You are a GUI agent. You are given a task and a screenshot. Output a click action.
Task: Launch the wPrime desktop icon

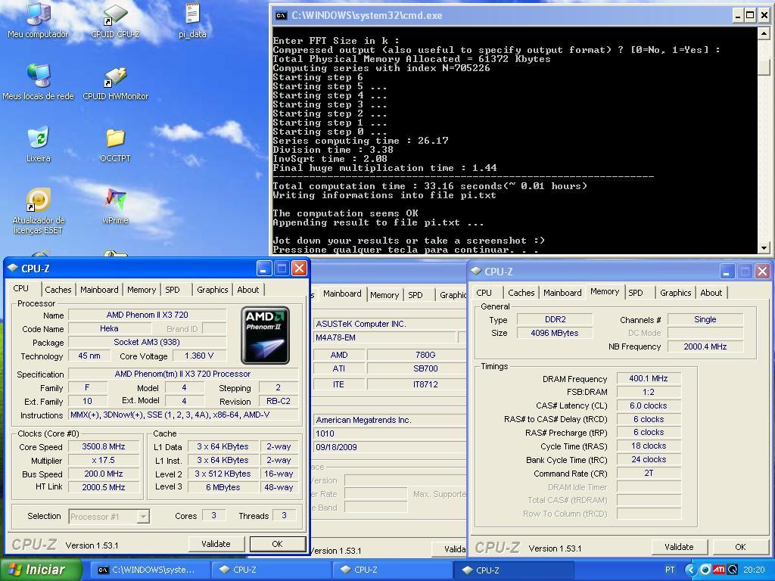tap(115, 207)
